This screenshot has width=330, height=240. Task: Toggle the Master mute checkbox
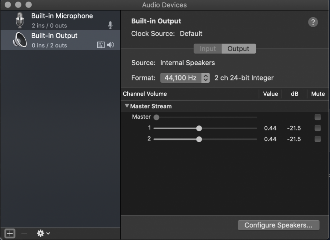click(x=317, y=117)
